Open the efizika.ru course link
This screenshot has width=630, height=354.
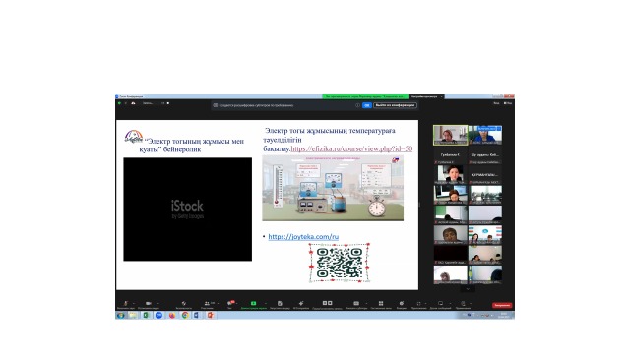point(351,148)
